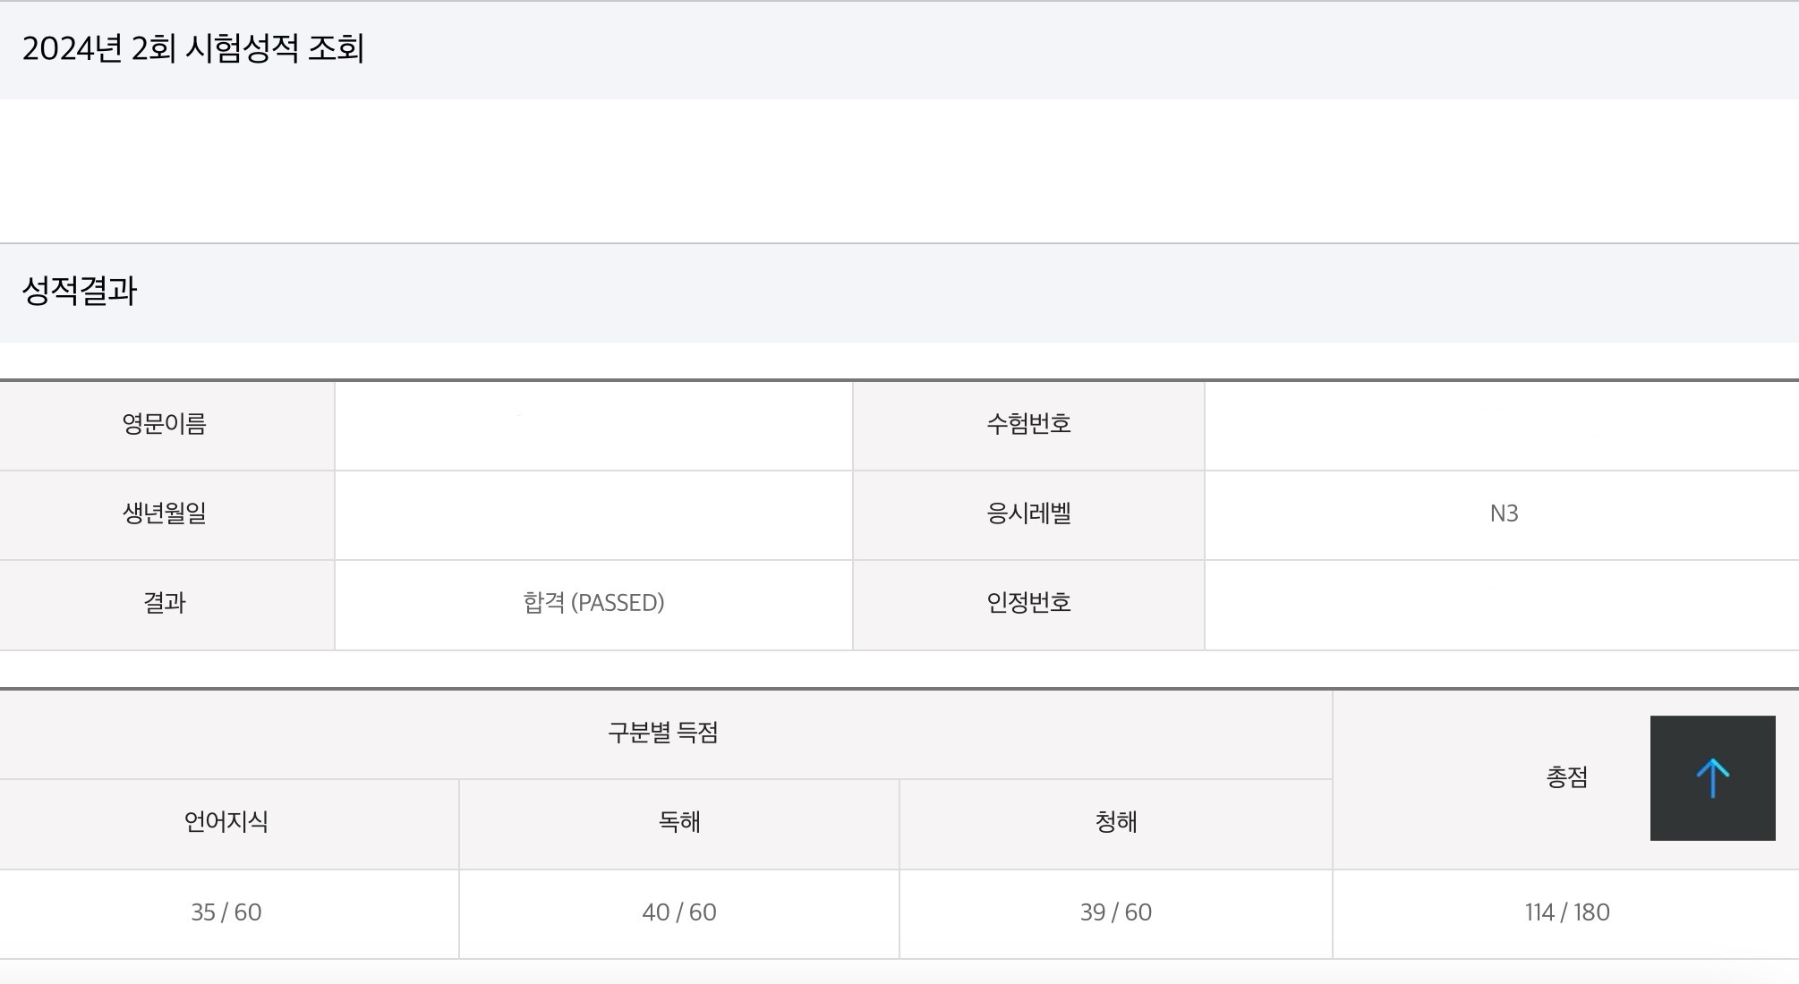
Task: Click the 구분별 득점 table header
Action: pyautogui.click(x=663, y=733)
